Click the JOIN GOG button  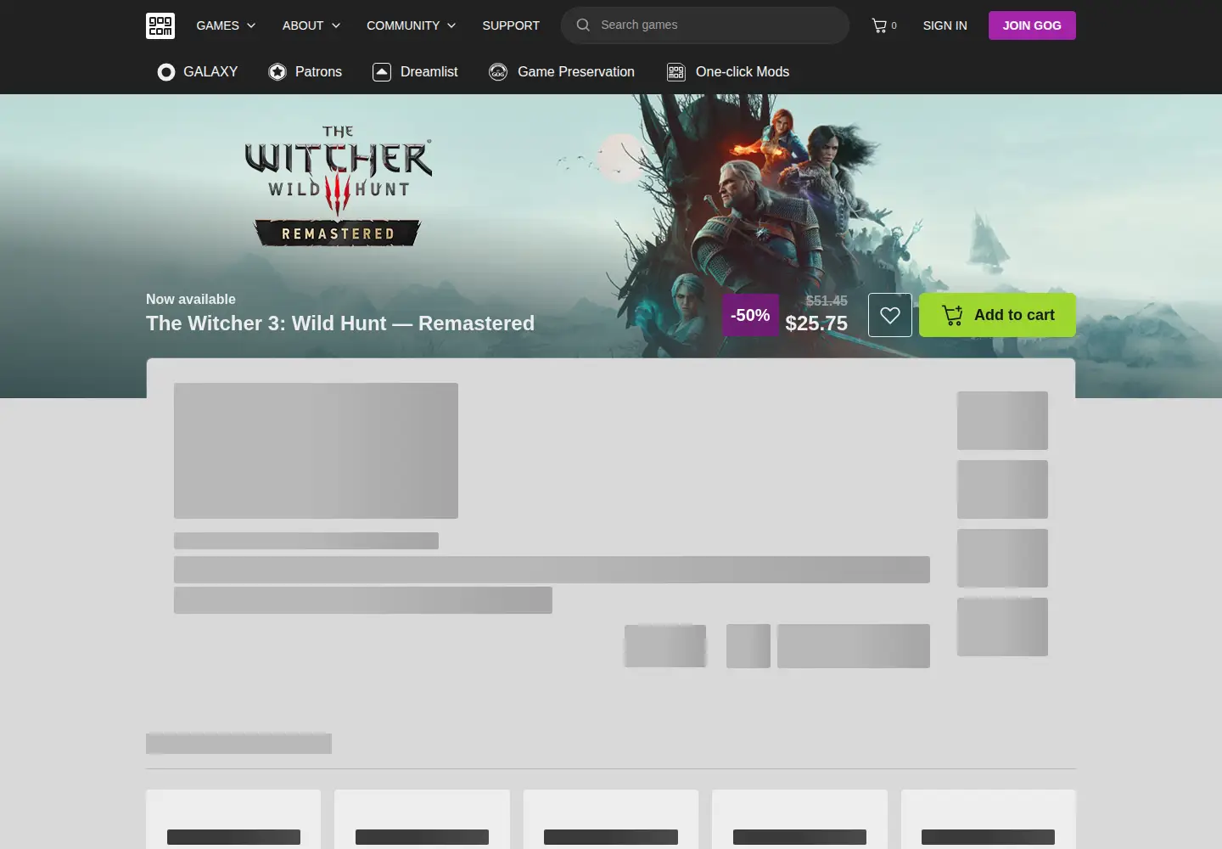pyautogui.click(x=1032, y=25)
